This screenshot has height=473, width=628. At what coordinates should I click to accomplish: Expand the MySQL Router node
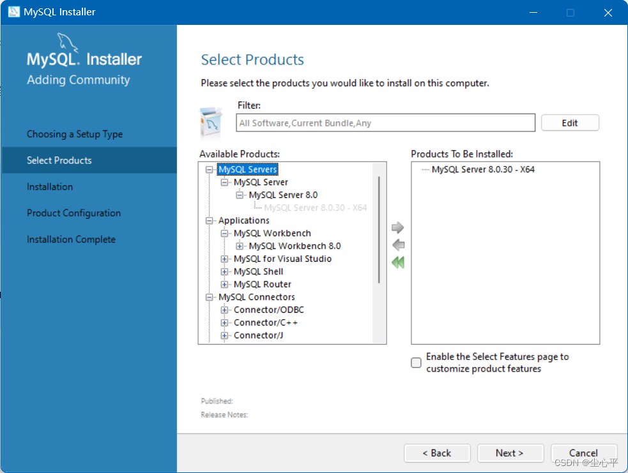(224, 285)
